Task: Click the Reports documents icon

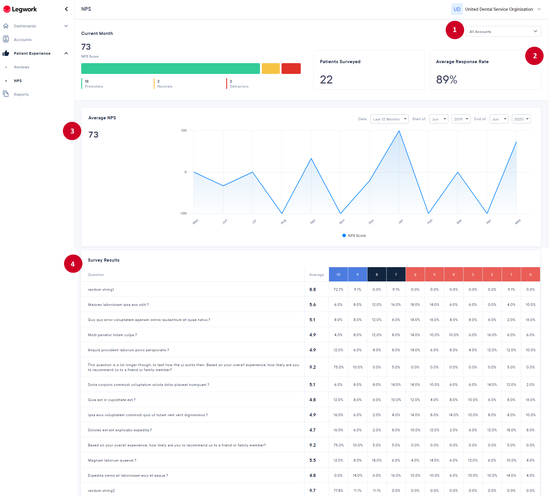Action: pos(6,94)
